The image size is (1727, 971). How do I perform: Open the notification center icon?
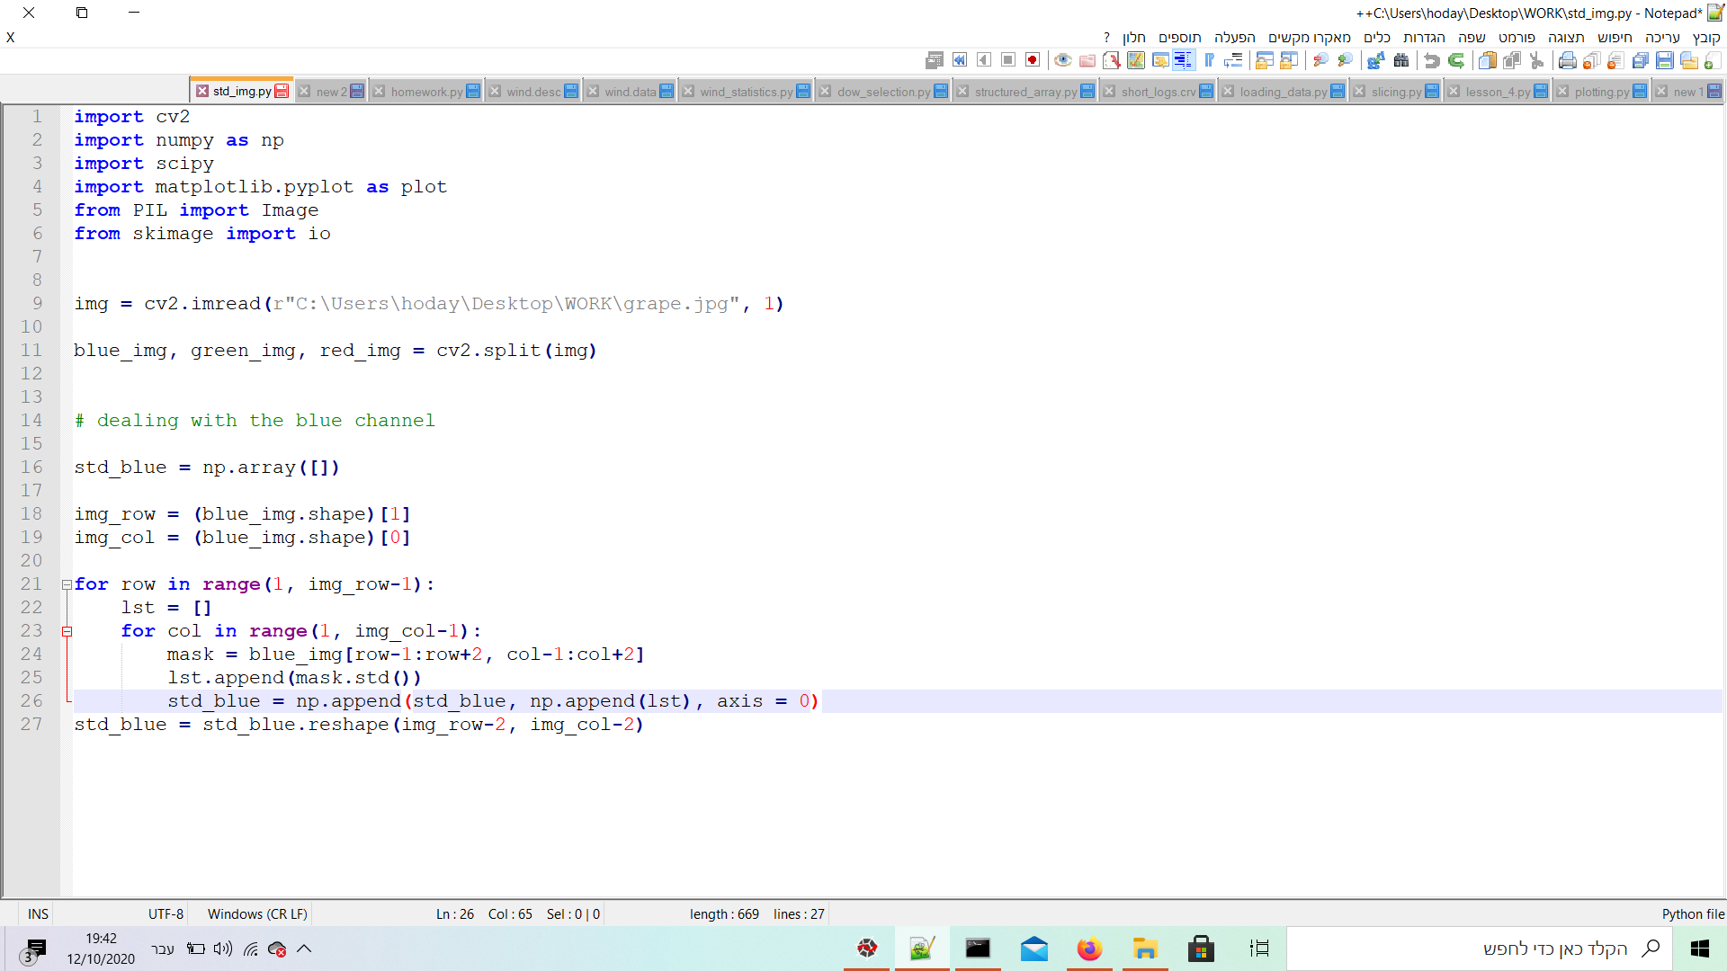coord(34,950)
